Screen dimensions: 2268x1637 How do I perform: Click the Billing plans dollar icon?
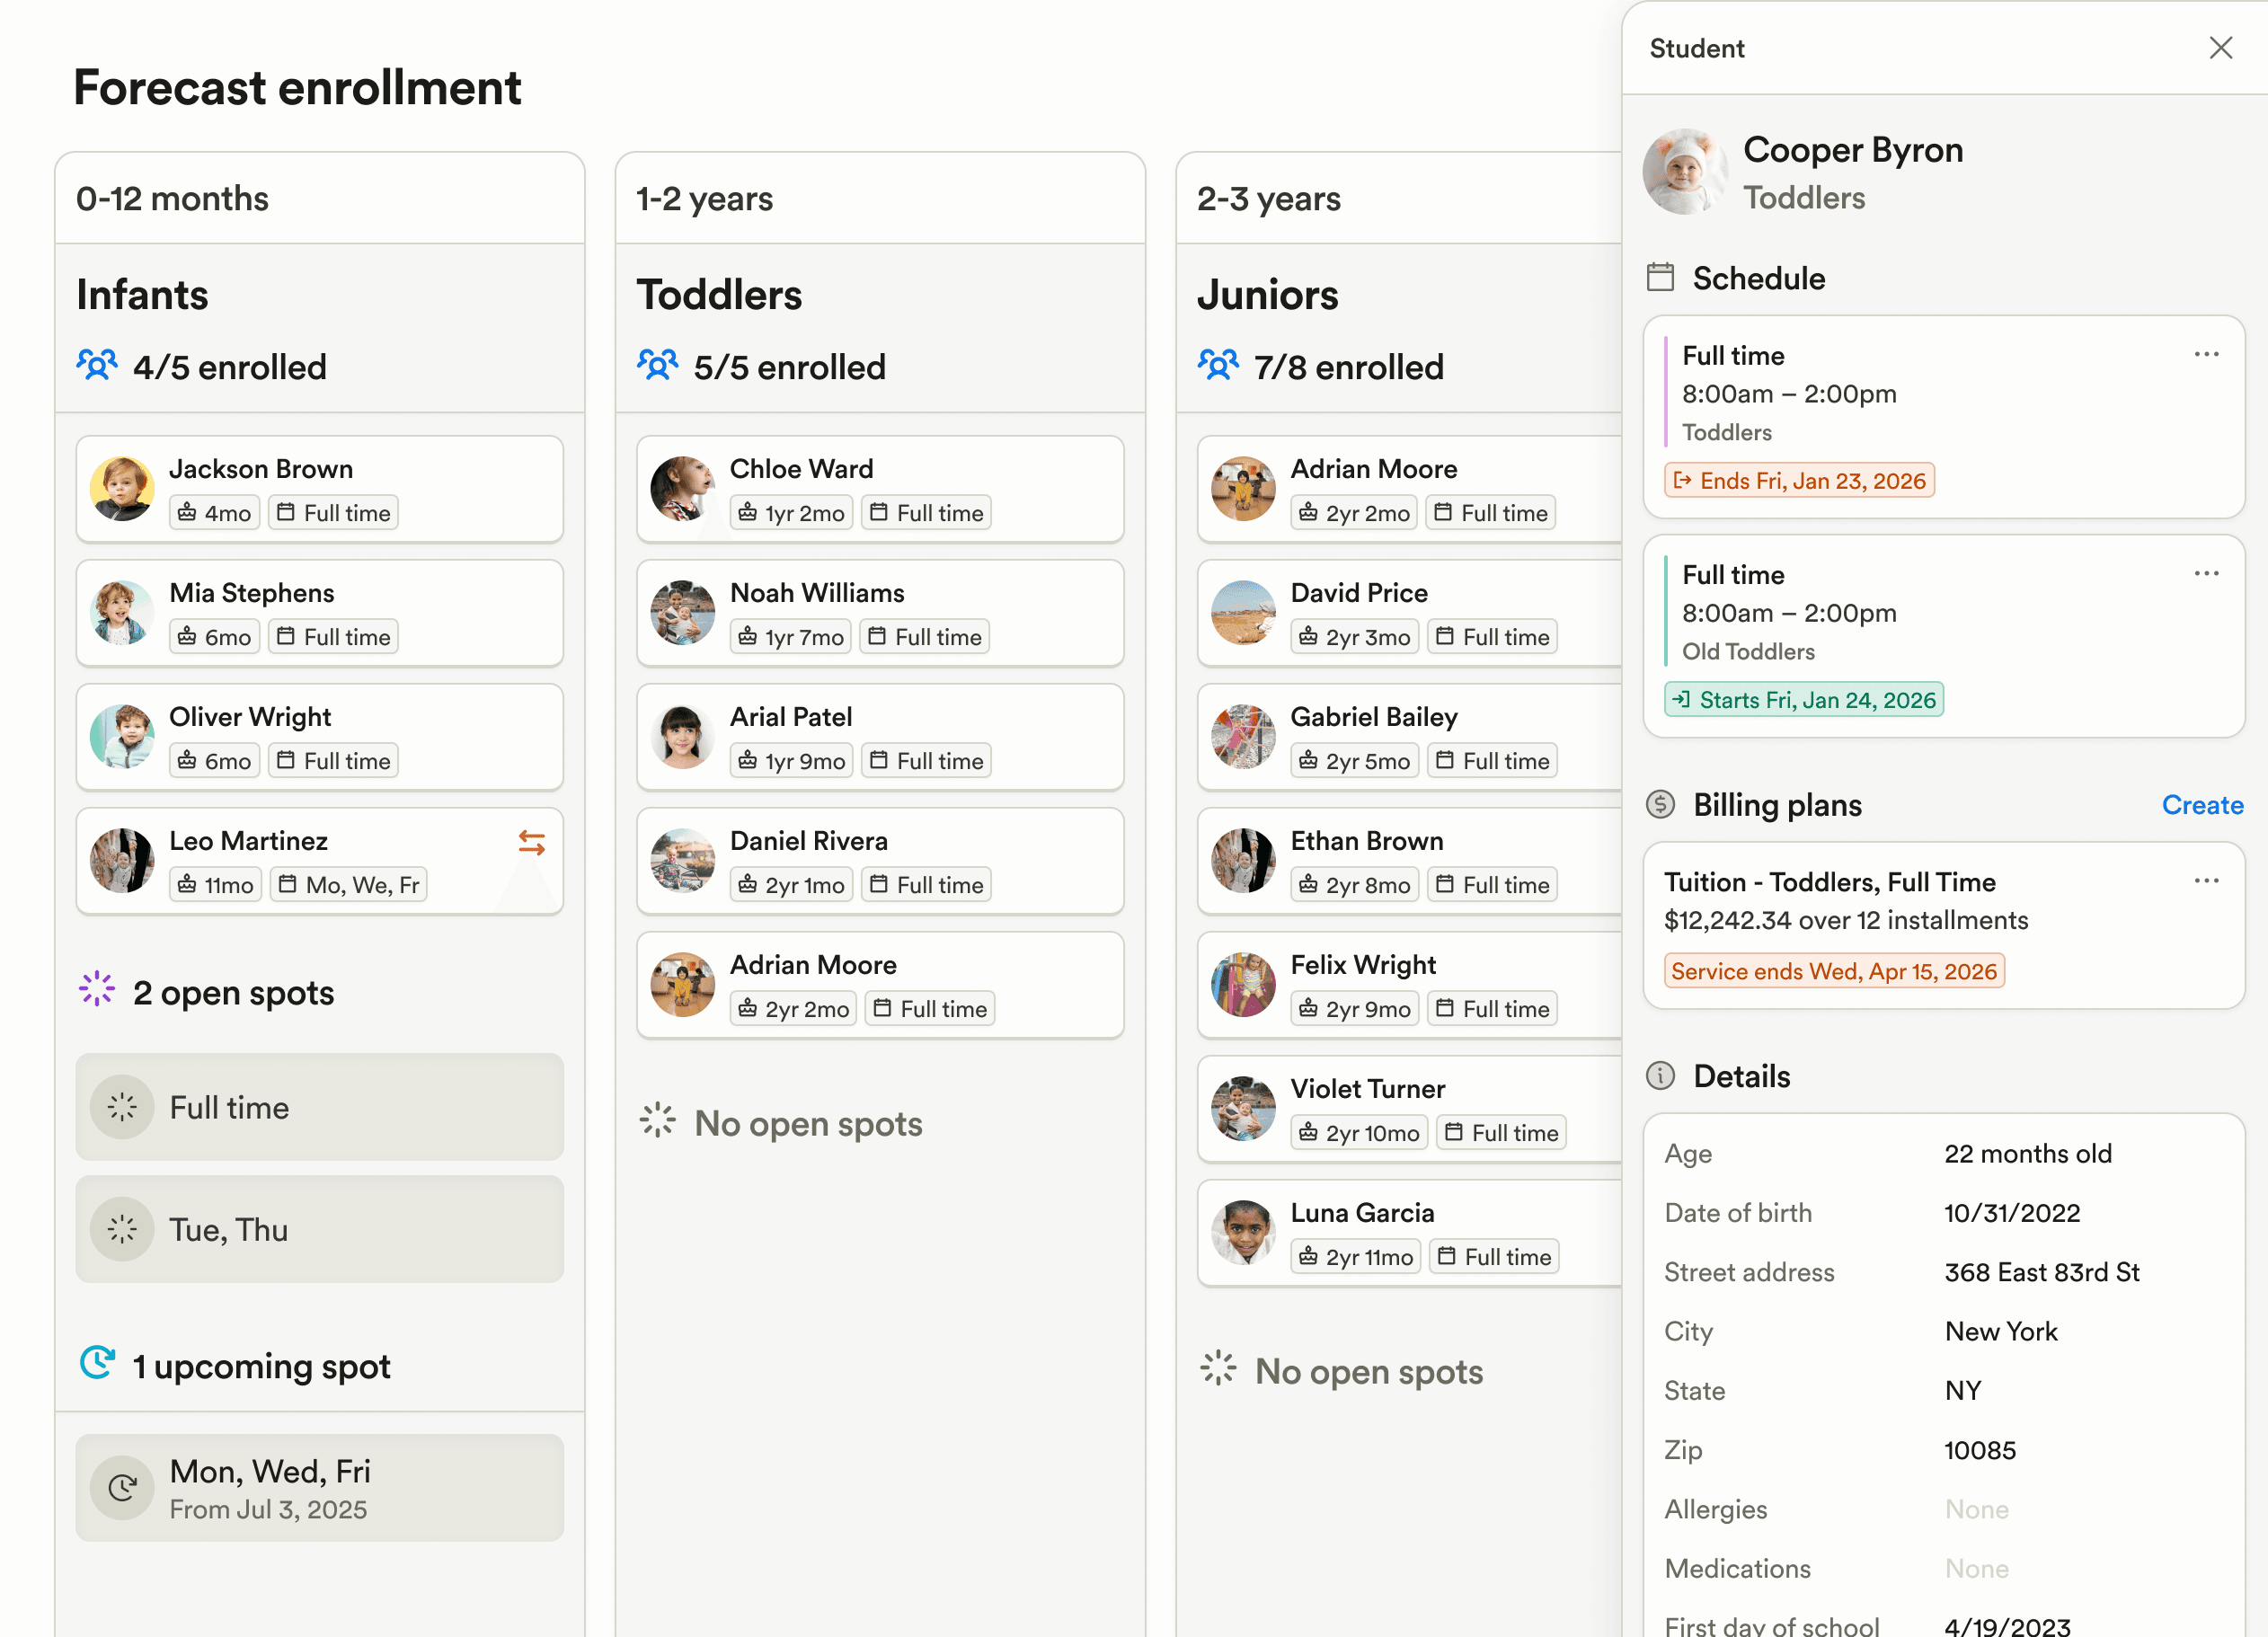(x=1659, y=804)
